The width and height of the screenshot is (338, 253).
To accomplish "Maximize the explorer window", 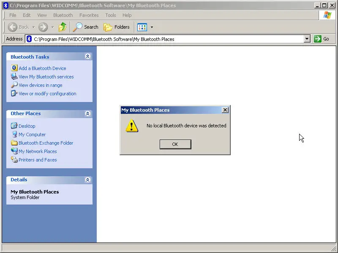I will (324, 5).
